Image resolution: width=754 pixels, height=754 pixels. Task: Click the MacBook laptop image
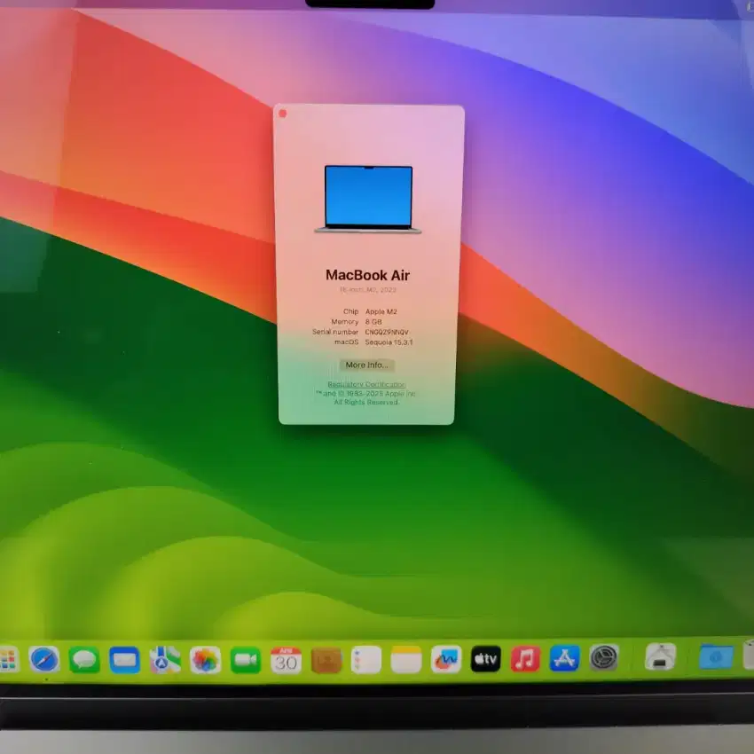tap(368, 199)
